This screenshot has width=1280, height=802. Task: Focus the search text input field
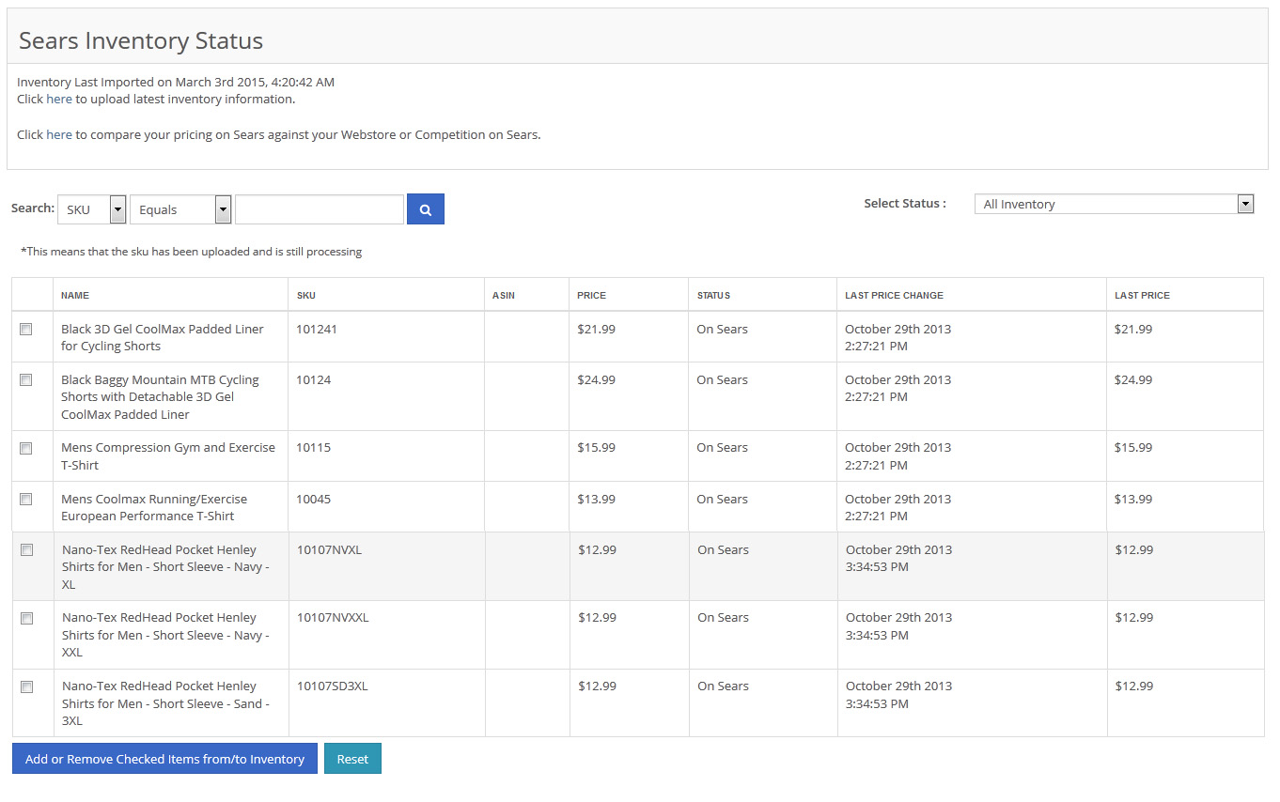coord(320,209)
